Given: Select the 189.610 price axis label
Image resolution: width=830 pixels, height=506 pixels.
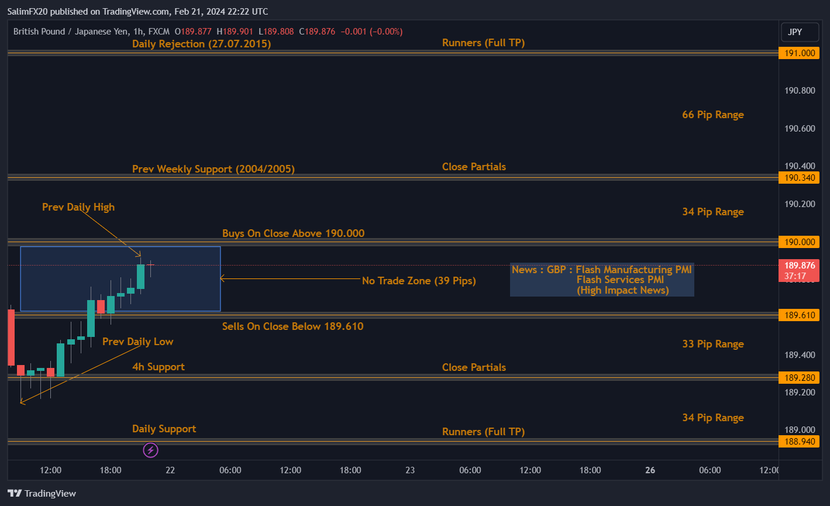Looking at the screenshot, I should [x=799, y=315].
